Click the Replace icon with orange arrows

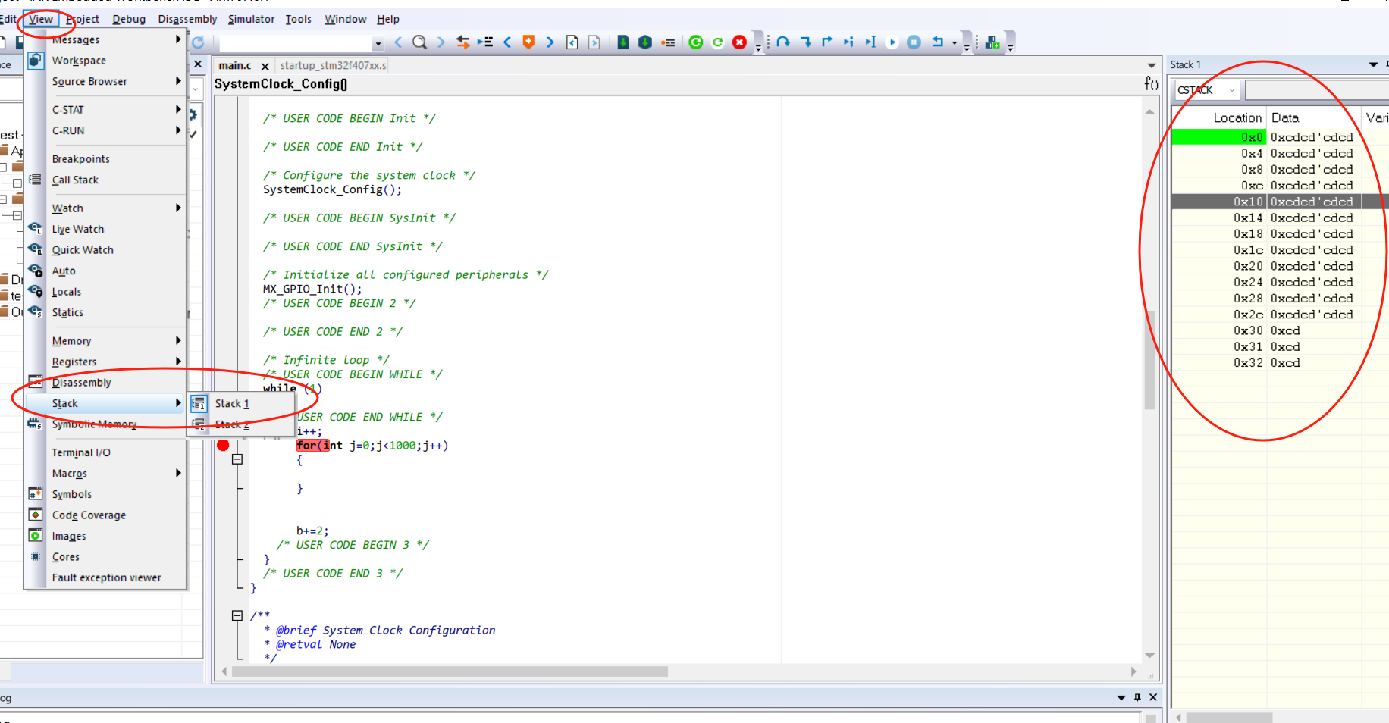pyautogui.click(x=462, y=42)
